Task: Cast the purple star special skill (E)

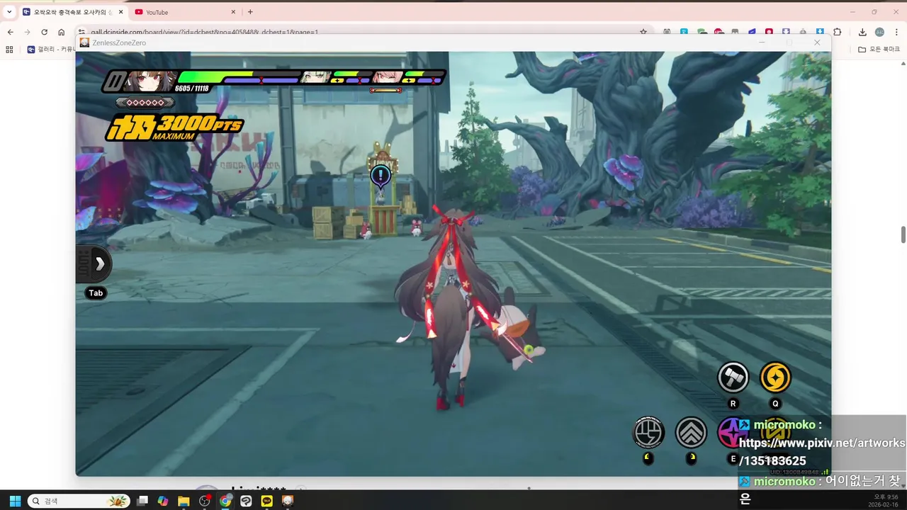Action: pyautogui.click(x=733, y=432)
